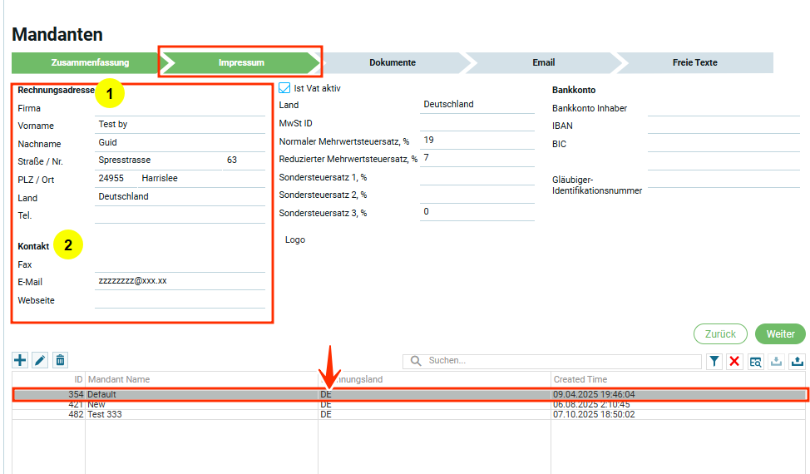Click the advanced search icon in toolbar

point(756,361)
